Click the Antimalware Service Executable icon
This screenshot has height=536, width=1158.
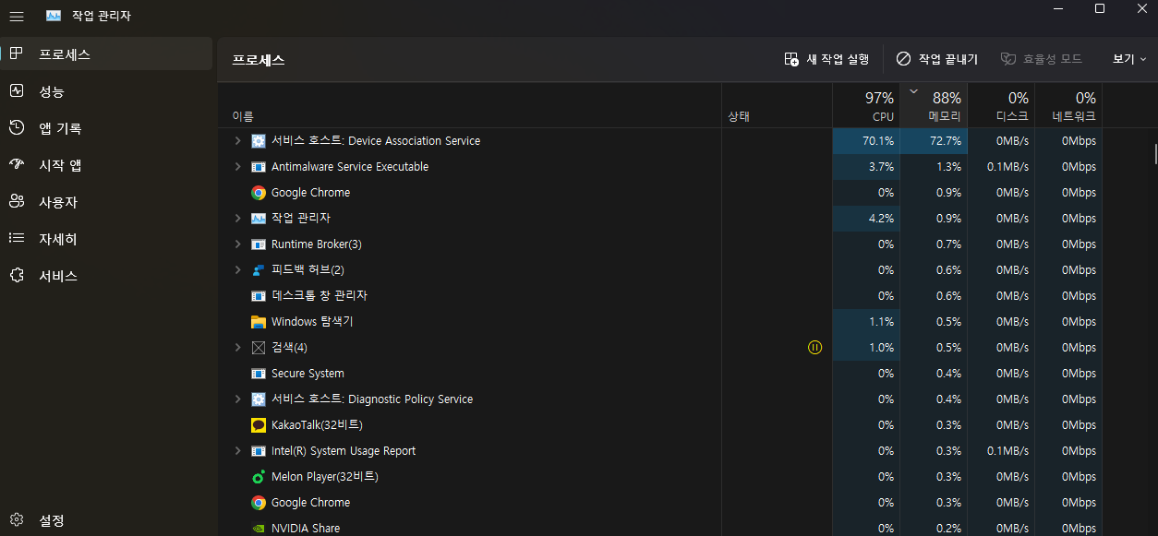click(x=259, y=167)
